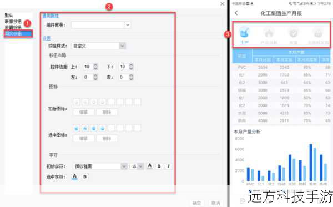Decrease the 左 margin value
The height and width of the screenshot is (207, 333).
click(95, 79)
